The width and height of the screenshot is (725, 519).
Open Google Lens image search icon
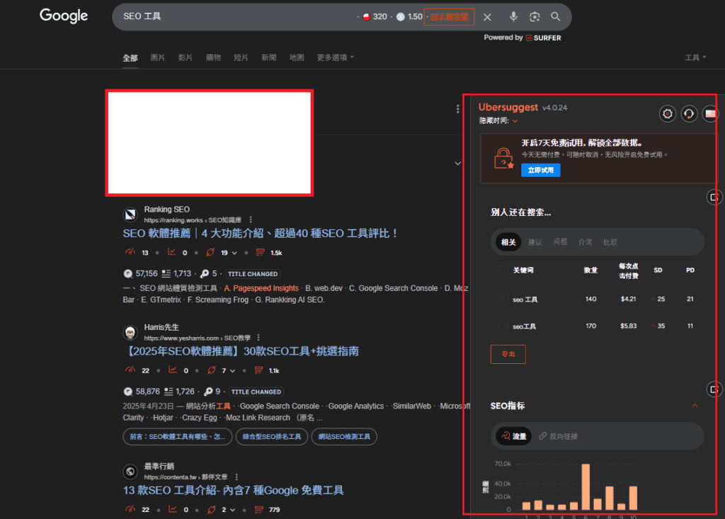[535, 17]
